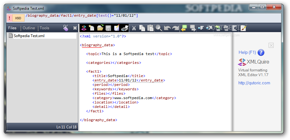Click the entry_date value 11/01/12
Viewport: 290px width, 140px height.
pyautogui.click(x=128, y=80)
